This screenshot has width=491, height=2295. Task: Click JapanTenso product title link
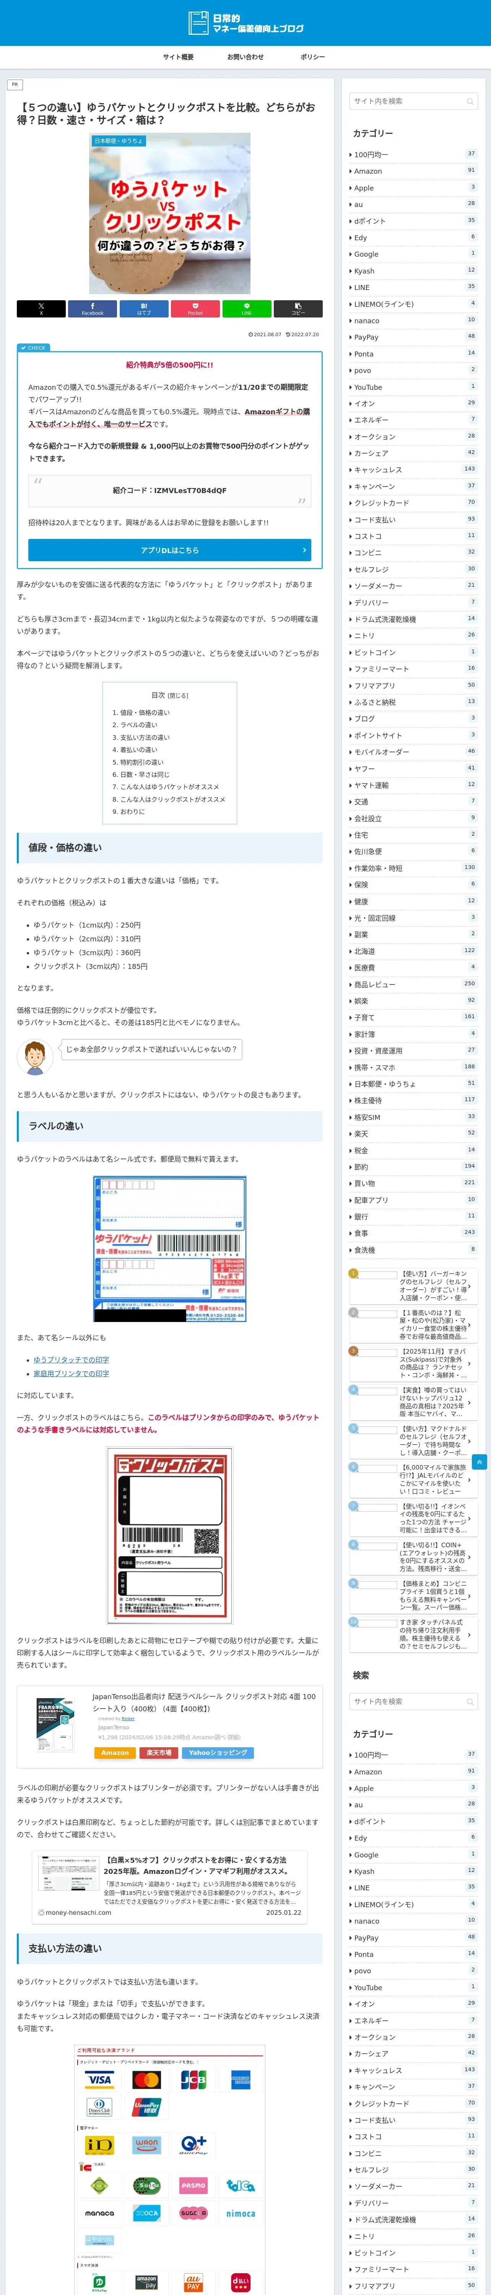[204, 1703]
